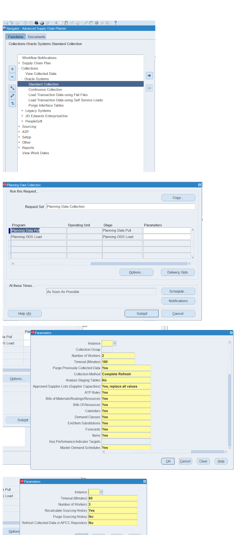This screenshot has width=241, height=535.
Task: Click the Planning Data Collection horizontal scrollbar
Action: click(101, 264)
